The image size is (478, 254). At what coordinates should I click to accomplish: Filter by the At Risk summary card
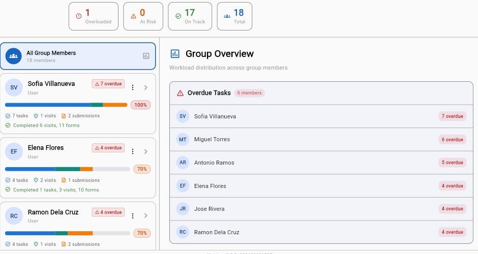point(143,16)
